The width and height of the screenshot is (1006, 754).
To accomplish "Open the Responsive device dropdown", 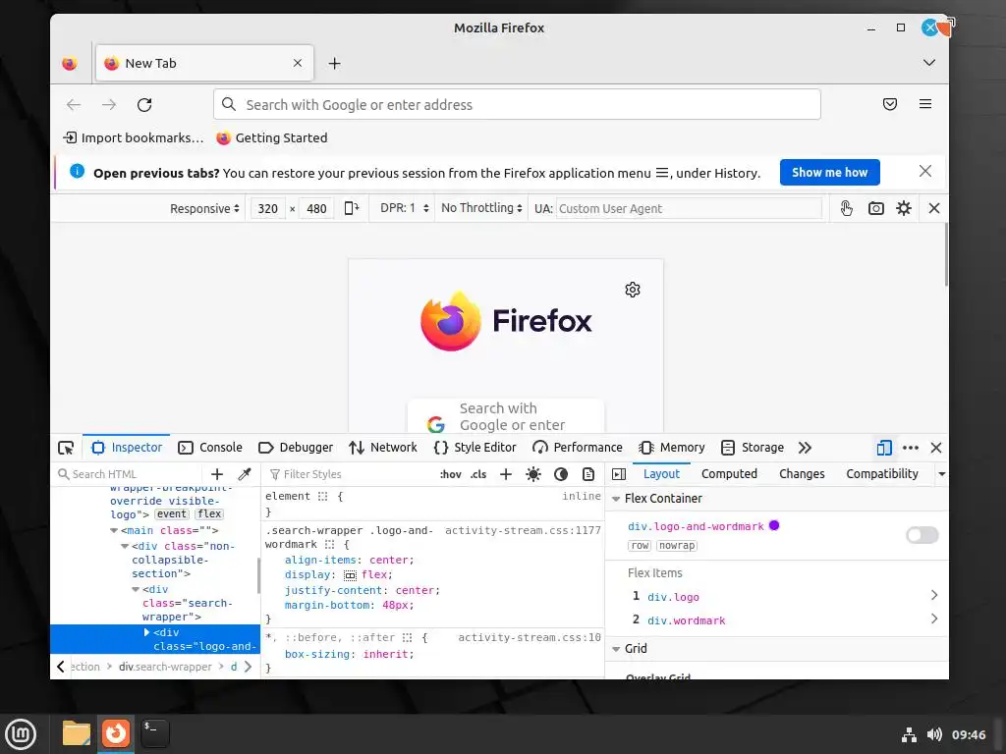I will click(204, 208).
